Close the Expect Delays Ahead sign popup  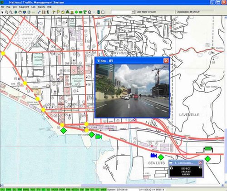(200, 163)
